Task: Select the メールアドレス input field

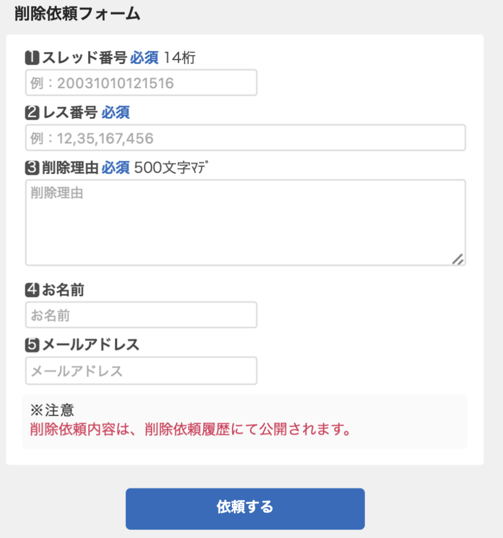Action: click(141, 370)
